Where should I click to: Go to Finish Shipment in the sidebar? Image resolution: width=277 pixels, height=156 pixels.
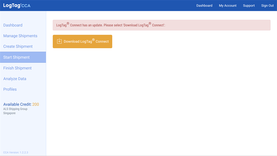[x=17, y=68]
